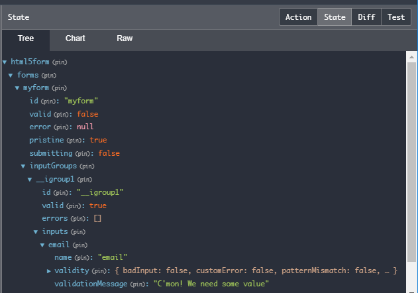The height and width of the screenshot is (293, 418).
Task: Collapse the __igroup1 node
Action: (30, 179)
